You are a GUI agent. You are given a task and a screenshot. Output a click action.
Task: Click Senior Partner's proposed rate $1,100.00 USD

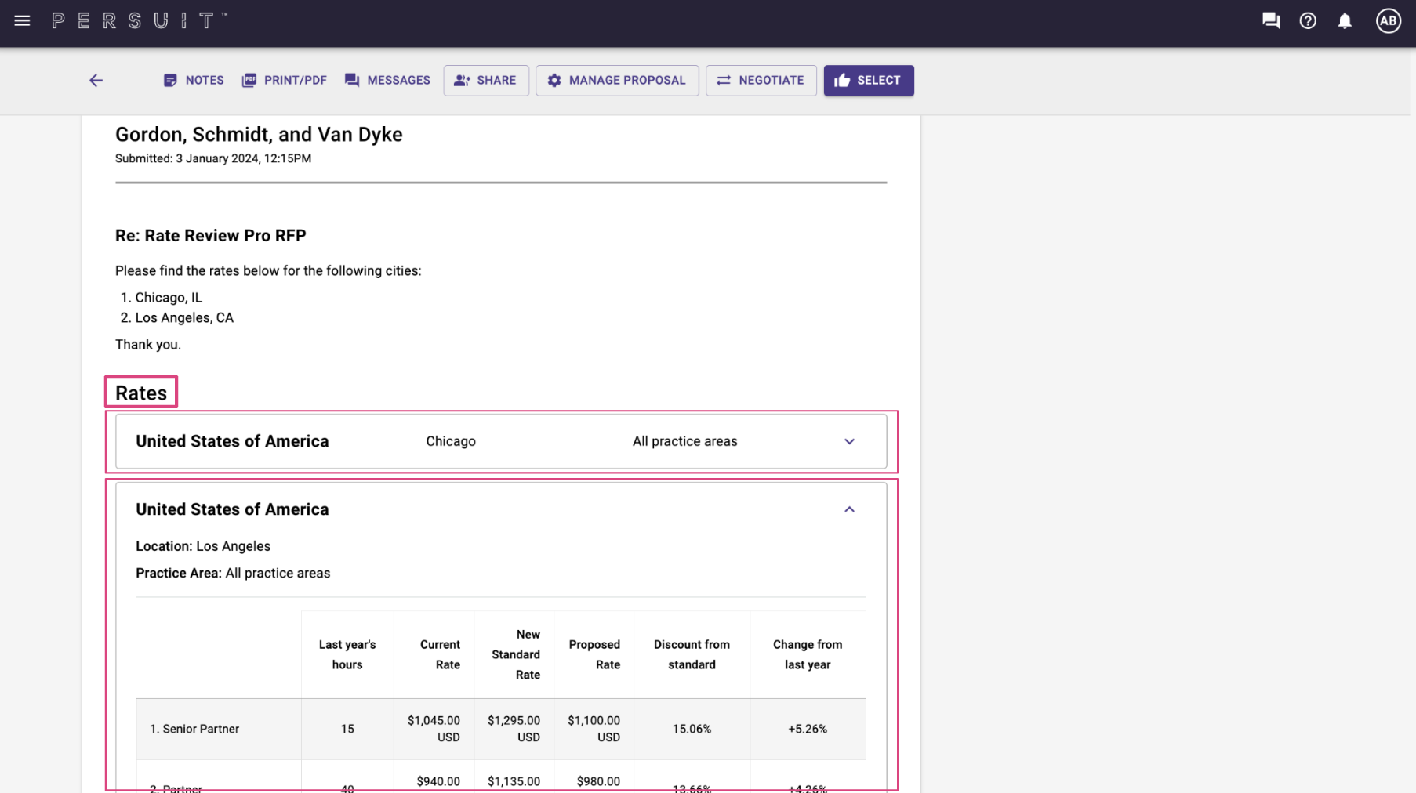coord(594,730)
